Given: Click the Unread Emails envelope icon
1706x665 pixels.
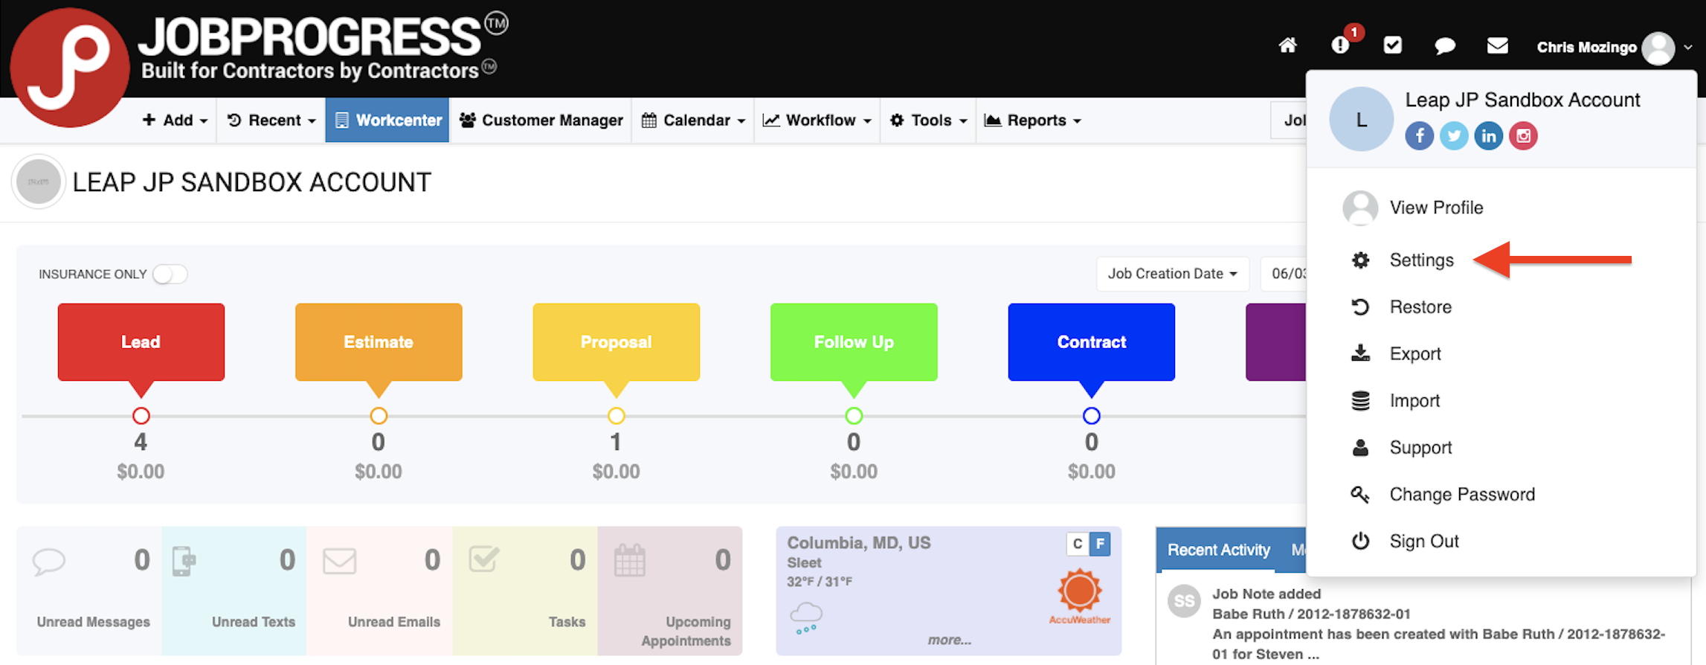Looking at the screenshot, I should pos(339,561).
